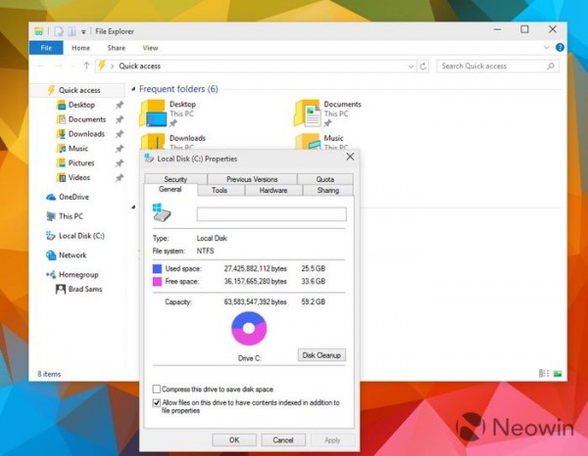588x456 pixels.
Task: Expand the address bar history dropdown
Action: [x=411, y=67]
